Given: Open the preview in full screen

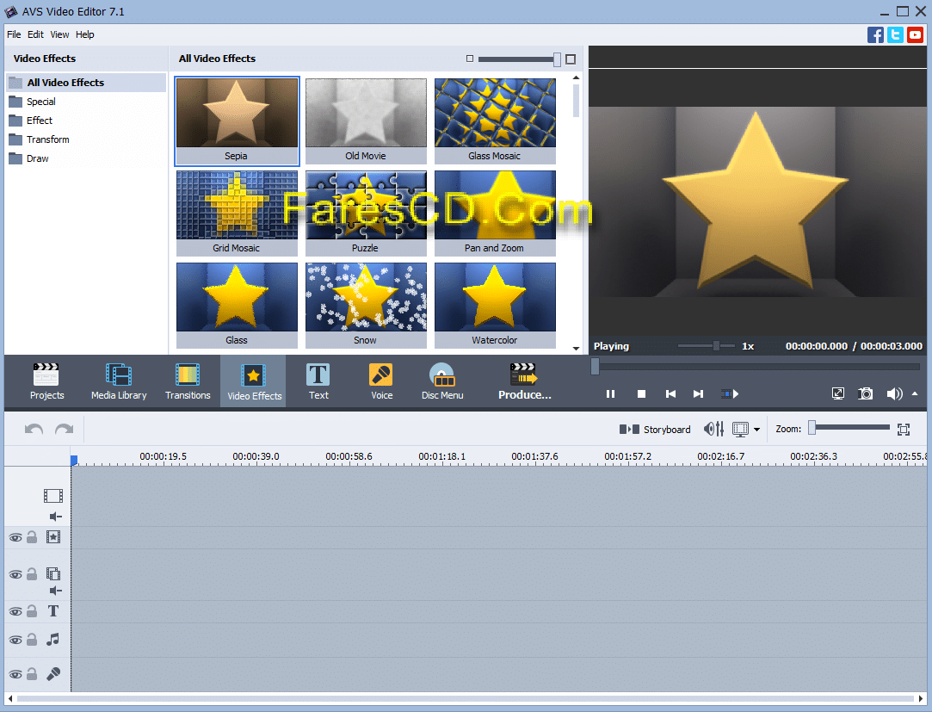Looking at the screenshot, I should point(837,393).
